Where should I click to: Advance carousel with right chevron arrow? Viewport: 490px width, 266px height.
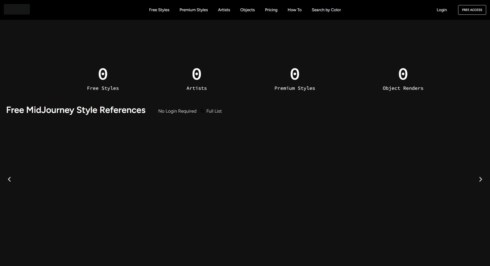tap(480, 179)
